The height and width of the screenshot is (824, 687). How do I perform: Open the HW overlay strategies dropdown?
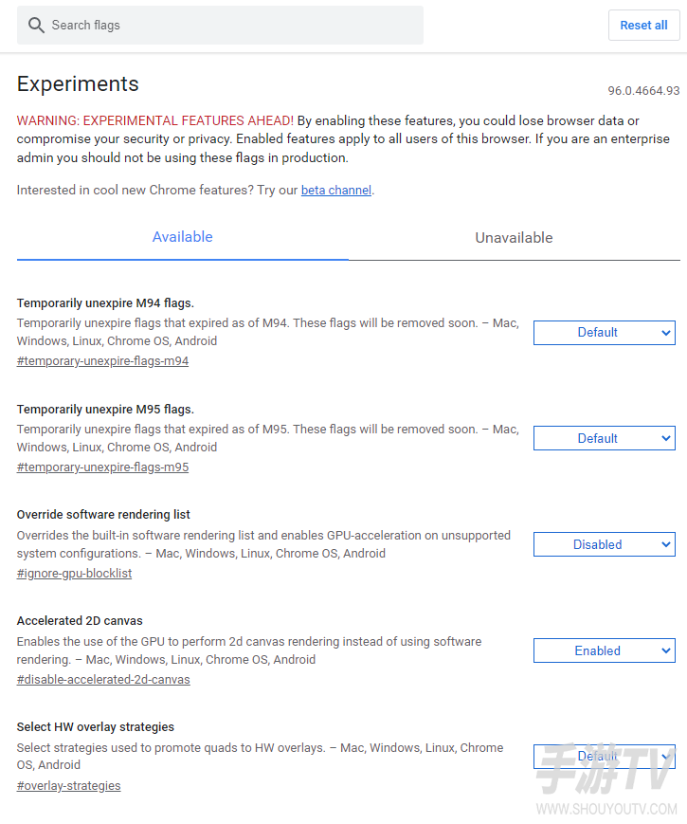coord(604,757)
